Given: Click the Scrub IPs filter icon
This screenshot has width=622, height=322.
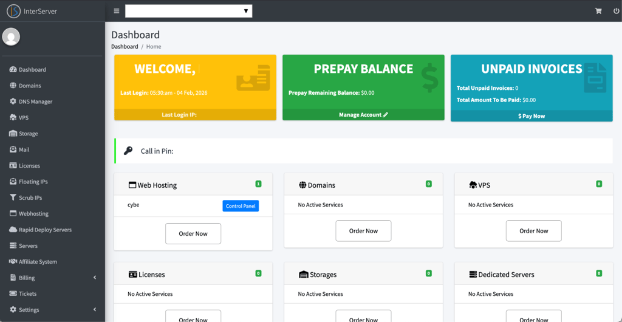Looking at the screenshot, I should point(13,197).
